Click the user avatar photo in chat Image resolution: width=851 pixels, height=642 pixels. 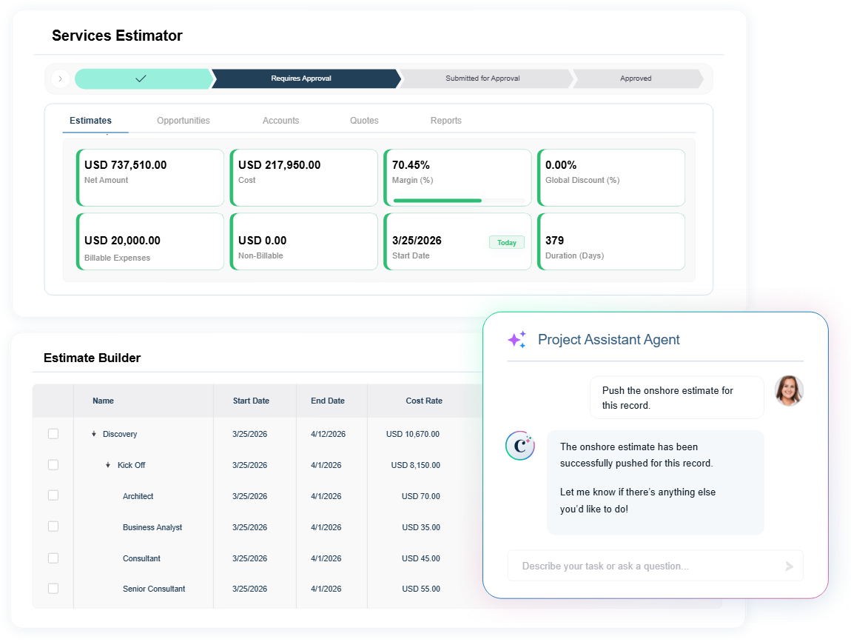point(789,390)
